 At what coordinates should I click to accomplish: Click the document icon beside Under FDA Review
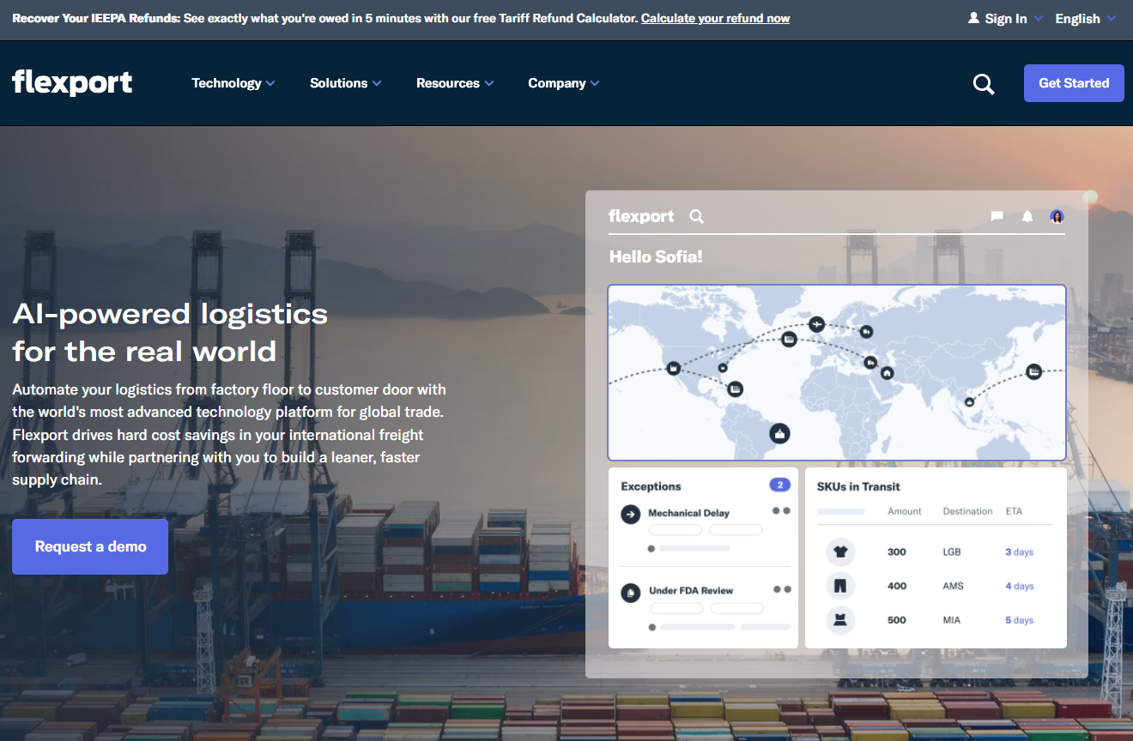tap(631, 592)
